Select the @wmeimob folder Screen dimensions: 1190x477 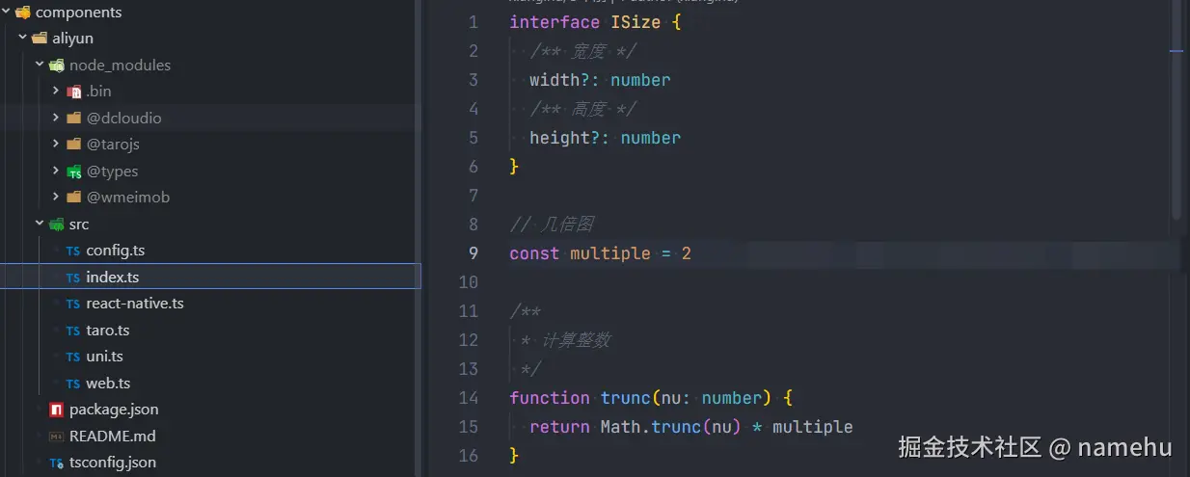click(x=209, y=197)
